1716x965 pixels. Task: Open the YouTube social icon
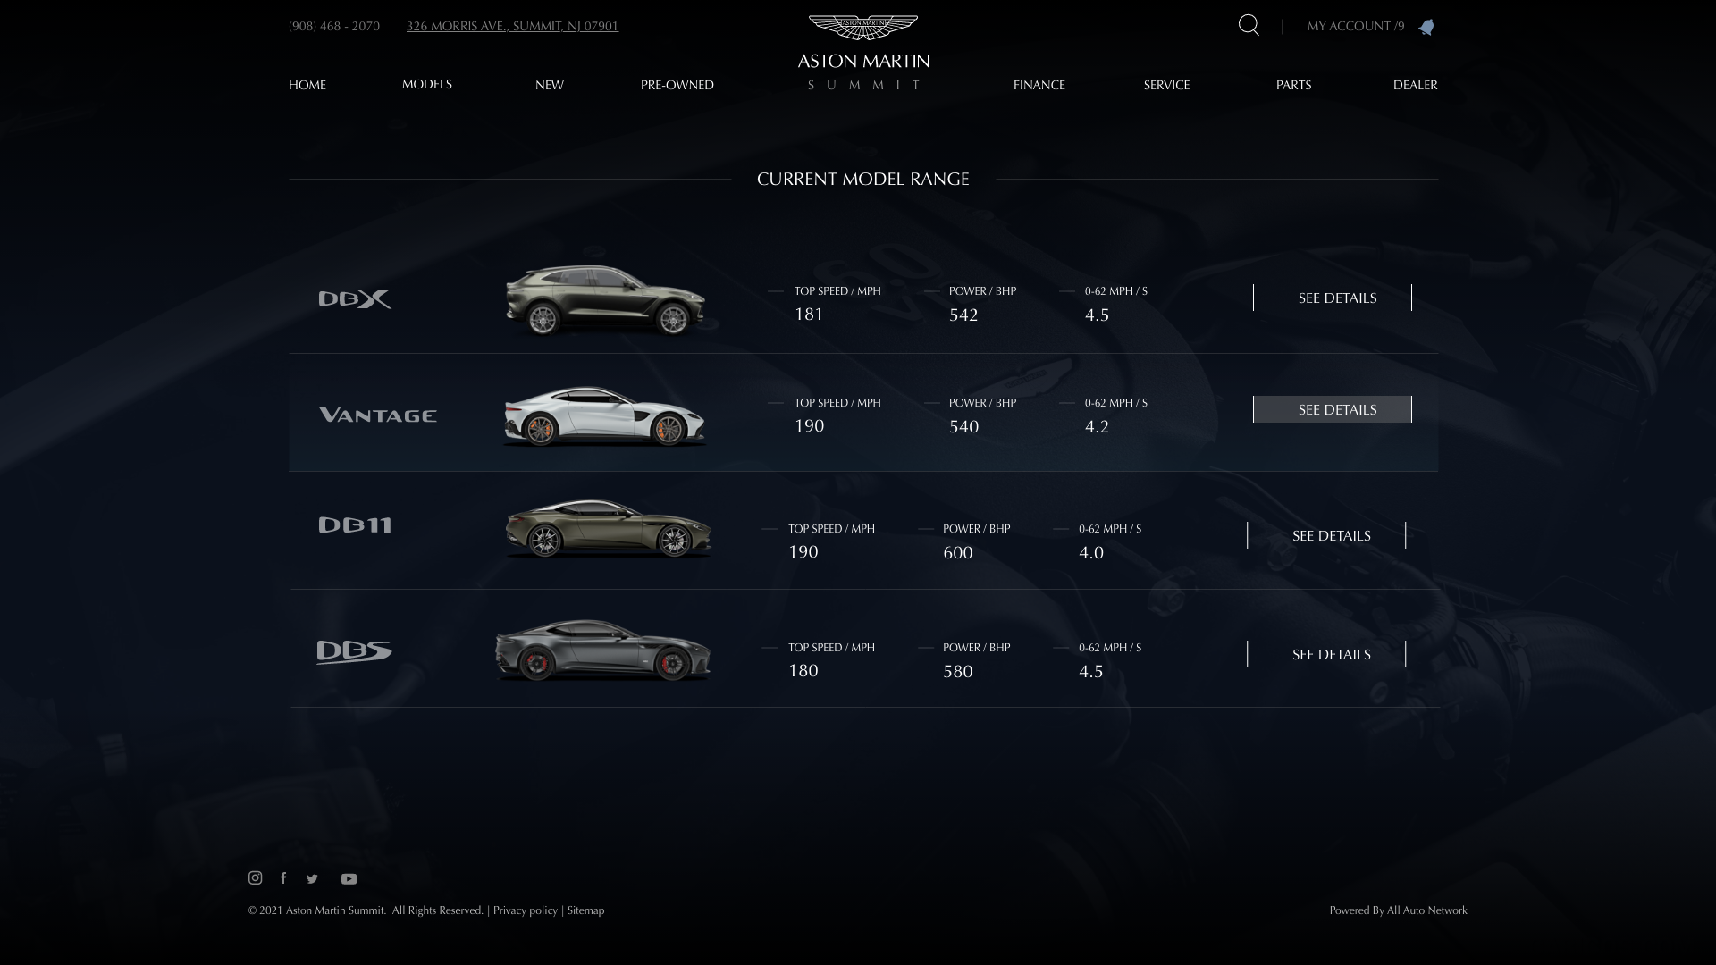click(x=349, y=879)
